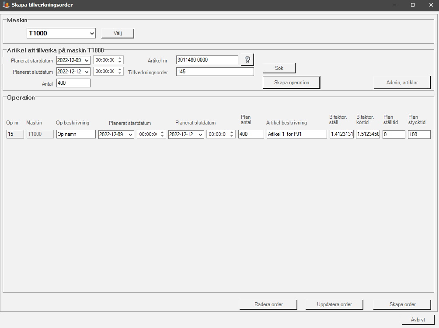
Task: Click the "B.faktor, körtid" column header
Action: [x=365, y=120]
